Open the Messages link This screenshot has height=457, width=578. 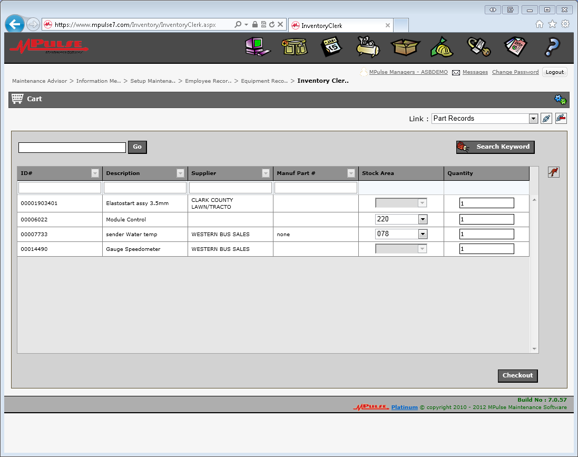[x=475, y=72]
